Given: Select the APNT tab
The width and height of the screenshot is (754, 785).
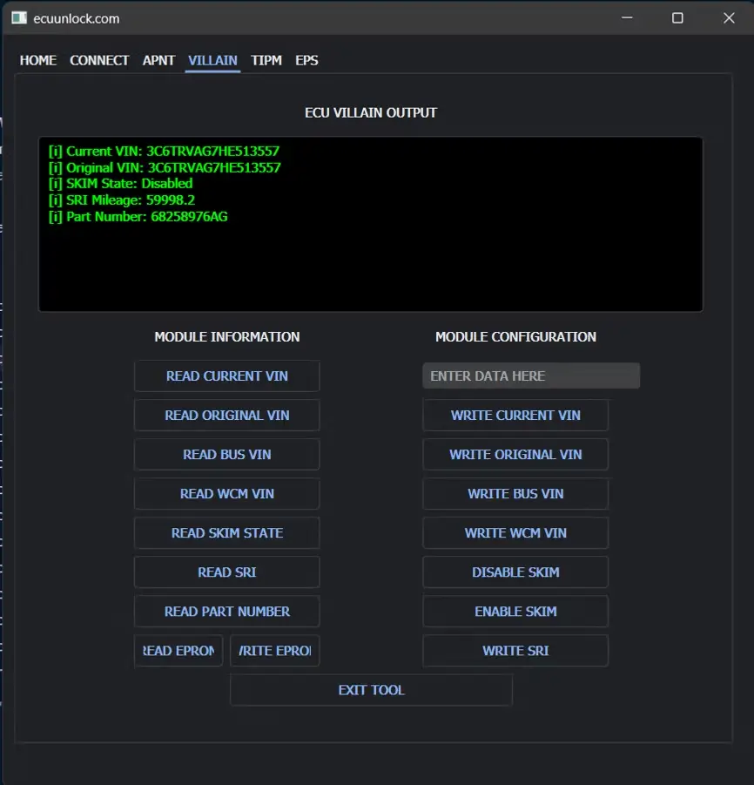Looking at the screenshot, I should coord(159,60).
